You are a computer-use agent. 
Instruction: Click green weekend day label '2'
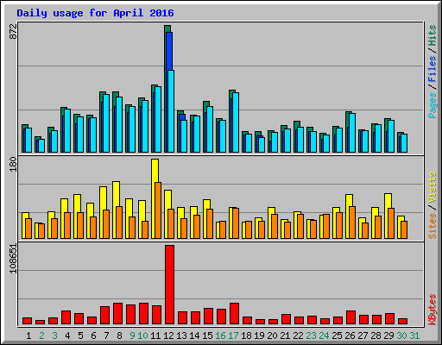click(x=41, y=336)
